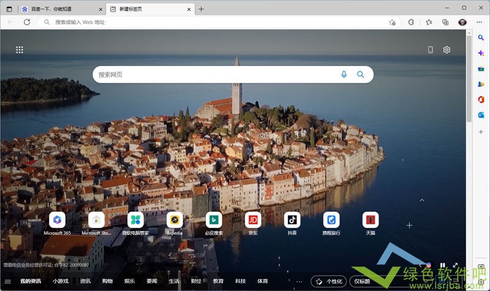The width and height of the screenshot is (490, 291).
Task: Open the Outlook icon in sidebar
Action: tap(481, 115)
